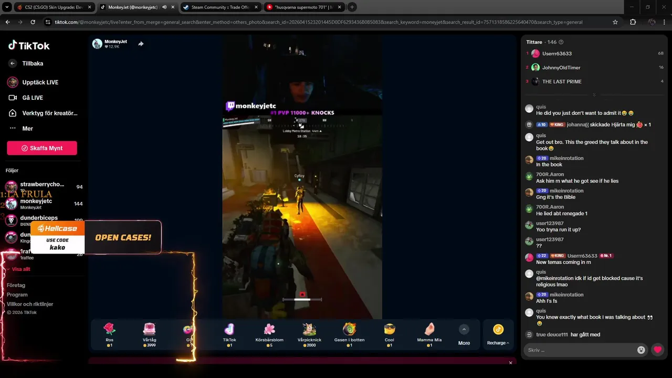Click 700R.Aaron's 'He lied abt renegade 1' message
Image resolution: width=672 pixels, height=378 pixels.
click(562, 214)
